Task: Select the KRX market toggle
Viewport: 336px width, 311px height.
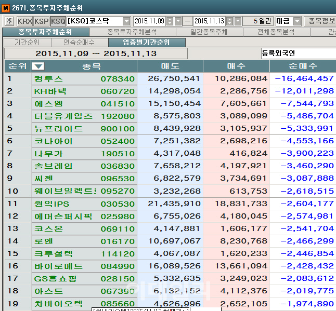Action: (x=25, y=21)
